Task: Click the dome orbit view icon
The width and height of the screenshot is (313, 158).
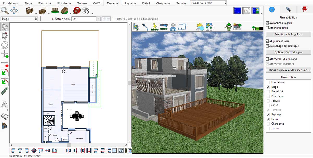Action: 173,27
